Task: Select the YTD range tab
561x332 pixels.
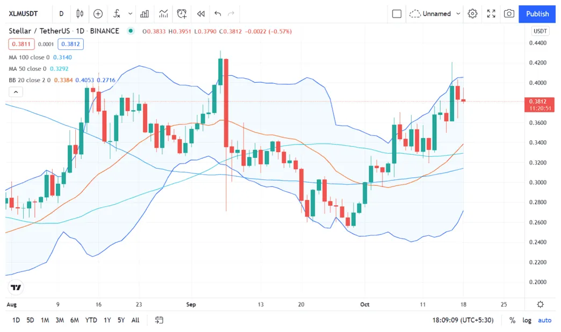Action: (x=91, y=320)
